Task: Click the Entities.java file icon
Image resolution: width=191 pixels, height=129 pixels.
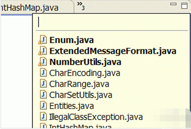Action: click(x=44, y=105)
